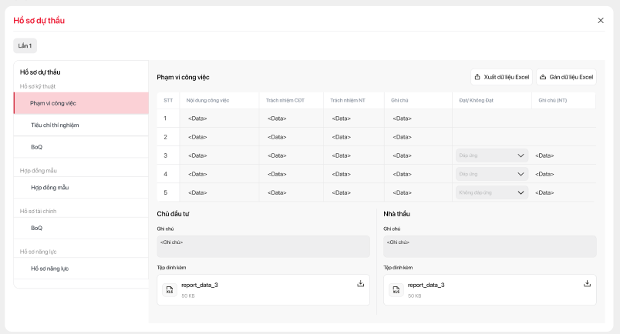Screen dimensions: 620x334
Task: Expand row 5 Không đáp ứng dropdown
Action: 491,192
